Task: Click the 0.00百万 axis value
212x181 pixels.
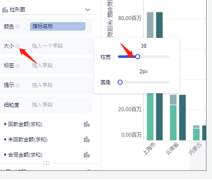Action: tap(131, 135)
